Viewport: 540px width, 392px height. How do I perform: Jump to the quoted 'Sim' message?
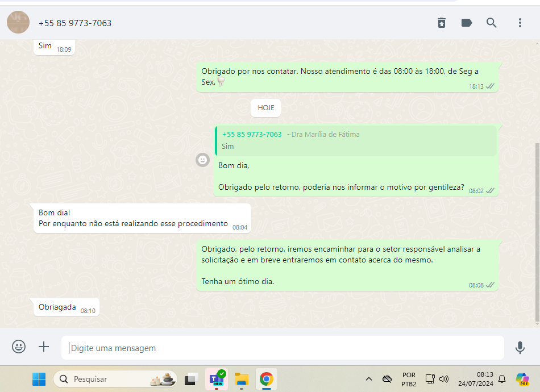[356, 141]
